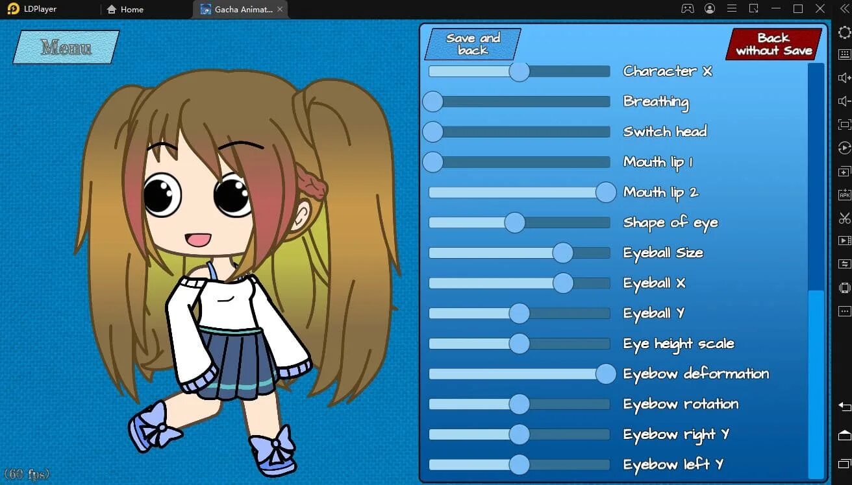Click the 'Eyebow right Y' label

(x=676, y=434)
